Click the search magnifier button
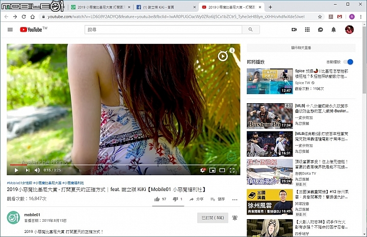367x237 pixels. (251, 30)
